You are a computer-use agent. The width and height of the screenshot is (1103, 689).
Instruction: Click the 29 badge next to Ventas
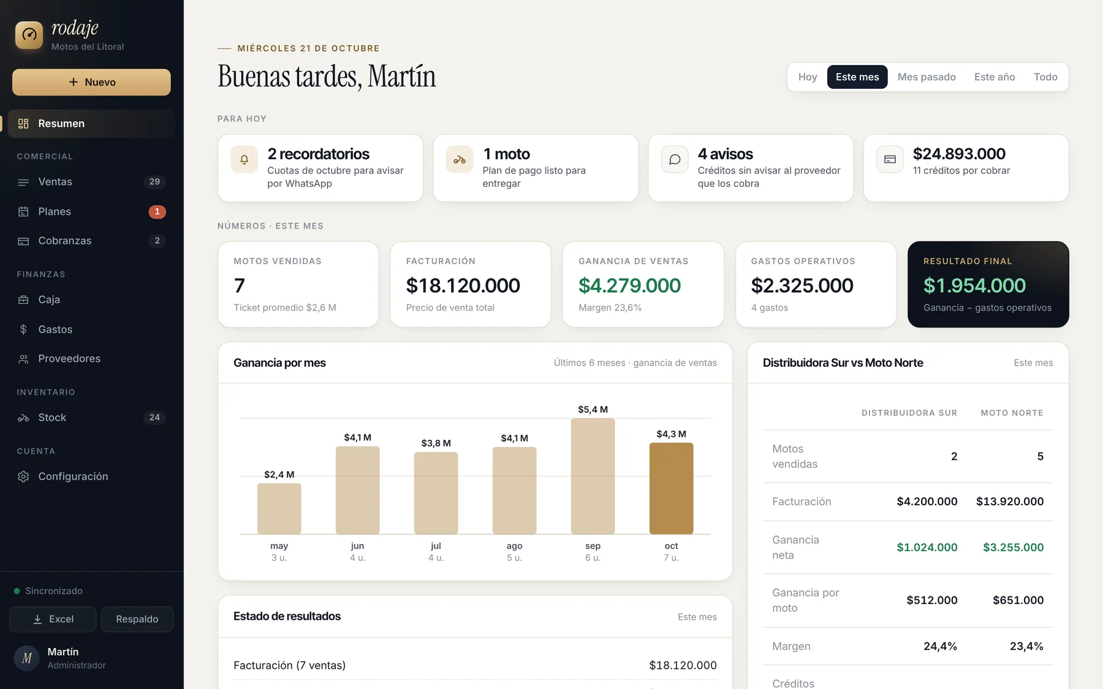click(x=154, y=182)
